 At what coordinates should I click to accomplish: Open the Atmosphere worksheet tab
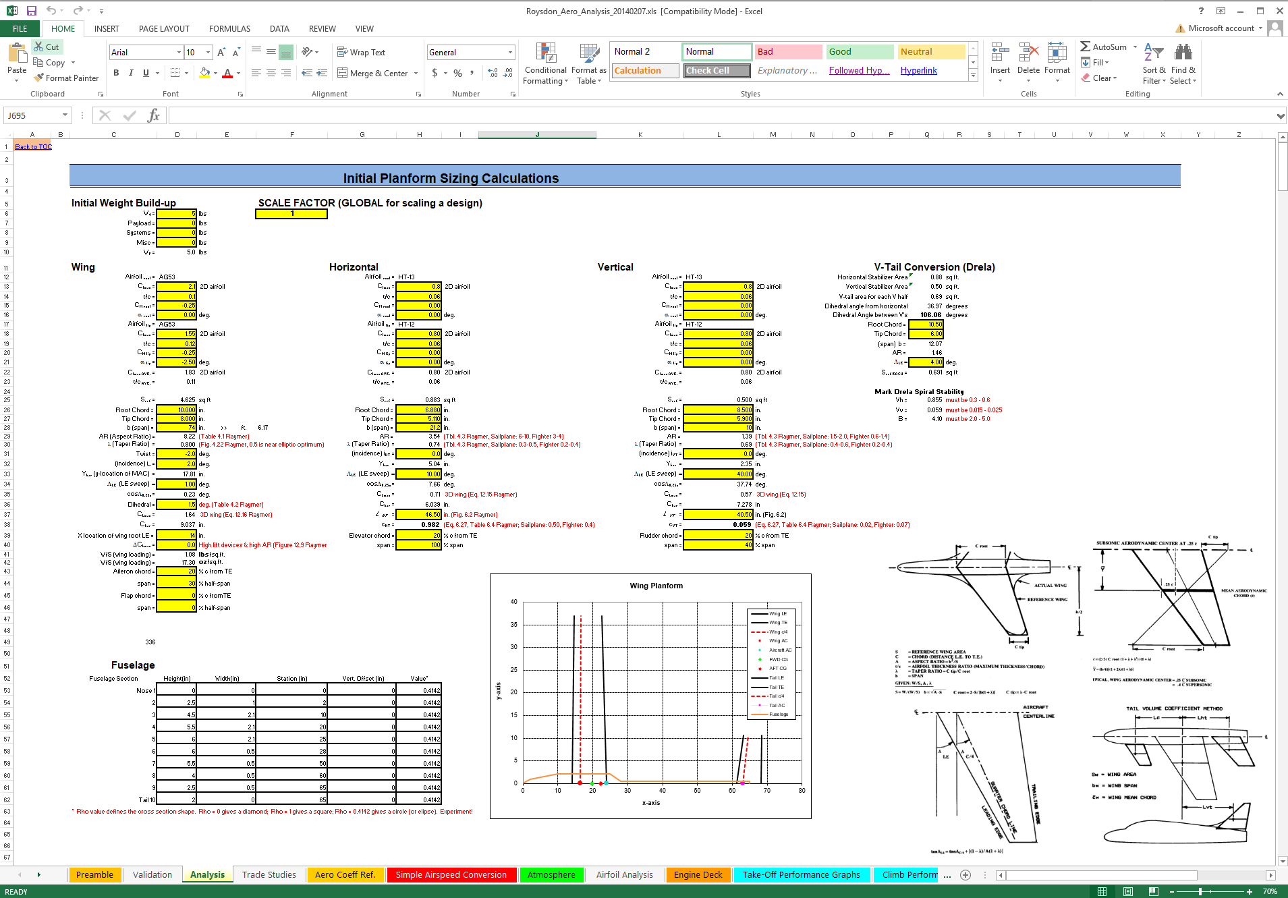click(551, 874)
